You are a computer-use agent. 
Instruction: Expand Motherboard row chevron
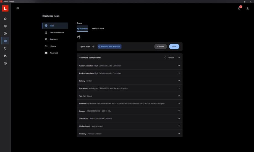coord(179,126)
